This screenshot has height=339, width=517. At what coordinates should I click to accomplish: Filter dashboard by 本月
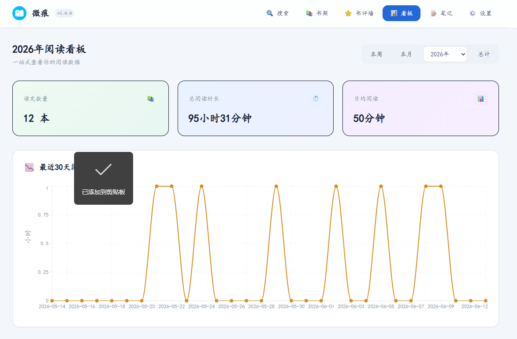(x=406, y=54)
